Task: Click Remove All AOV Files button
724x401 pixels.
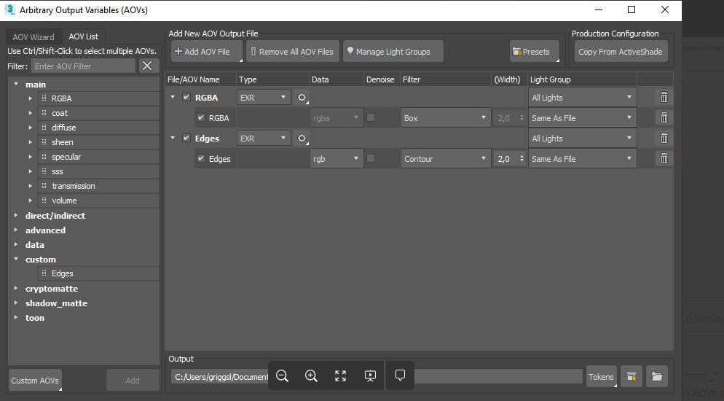Action: [x=293, y=51]
